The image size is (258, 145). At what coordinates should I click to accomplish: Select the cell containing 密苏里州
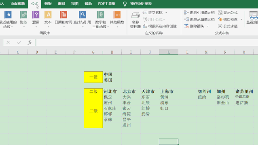click(x=244, y=91)
